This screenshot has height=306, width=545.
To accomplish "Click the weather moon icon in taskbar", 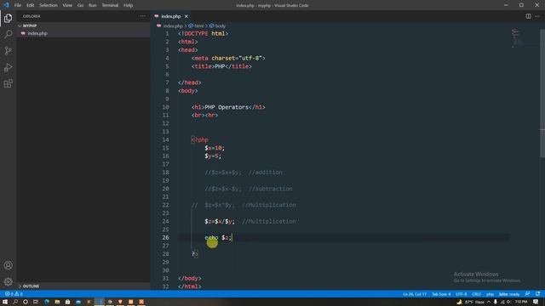I will tap(460, 302).
